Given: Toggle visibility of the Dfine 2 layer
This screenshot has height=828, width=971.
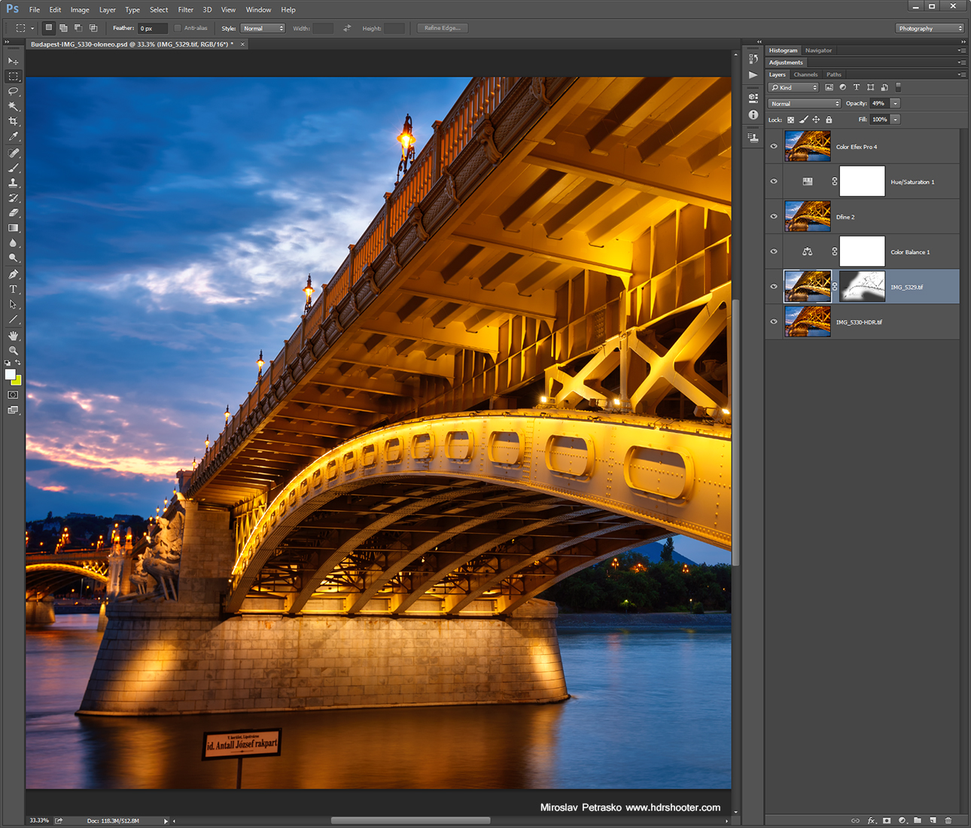Looking at the screenshot, I should 773,216.
